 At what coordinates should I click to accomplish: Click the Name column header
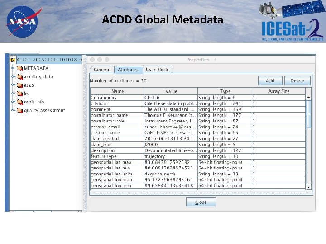pyautogui.click(x=117, y=91)
